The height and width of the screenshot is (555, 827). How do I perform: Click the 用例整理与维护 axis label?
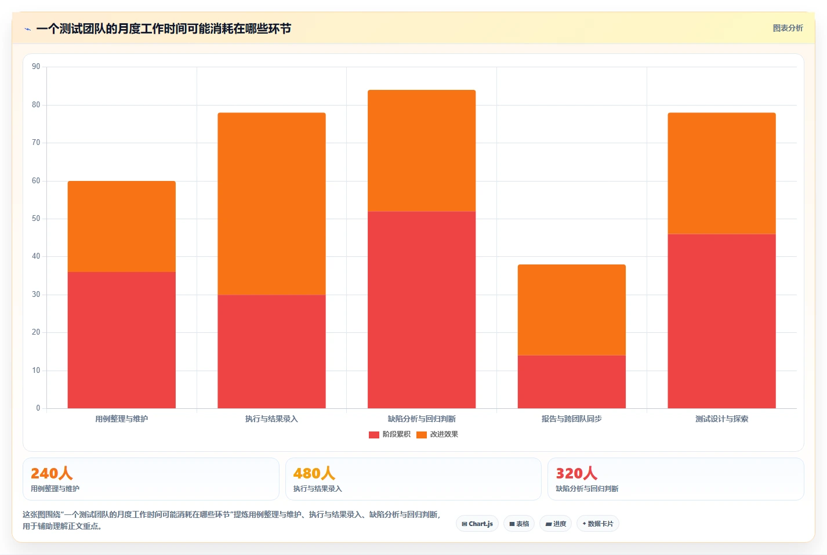(x=122, y=419)
